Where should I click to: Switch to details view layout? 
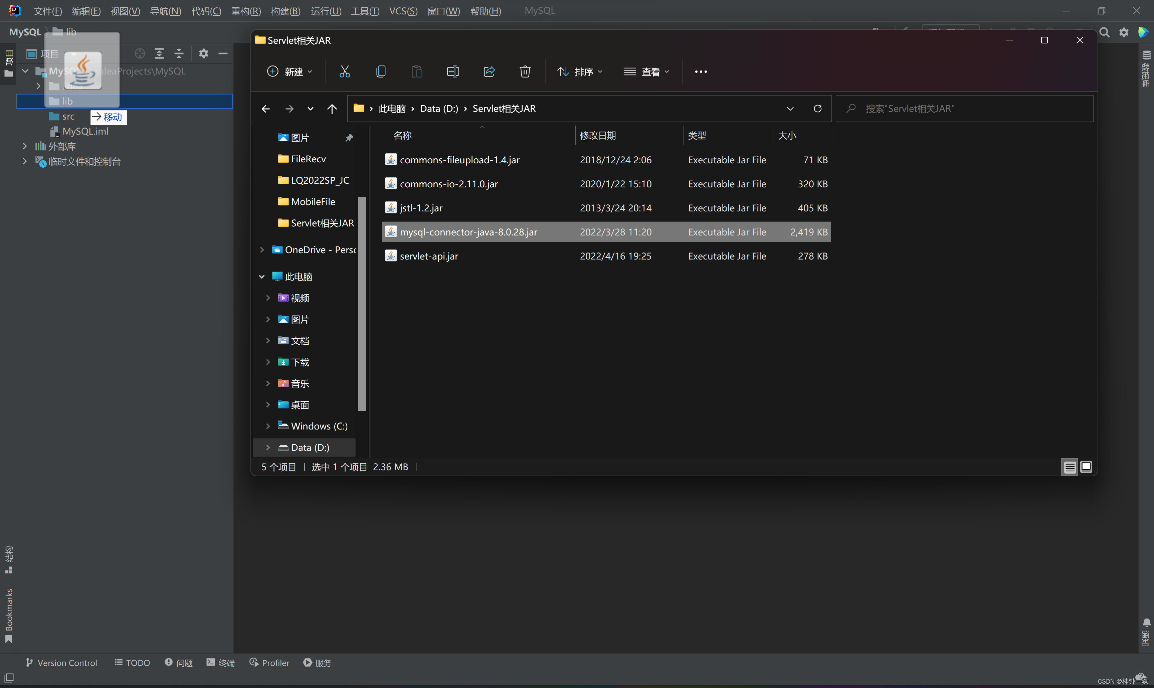tap(1069, 467)
